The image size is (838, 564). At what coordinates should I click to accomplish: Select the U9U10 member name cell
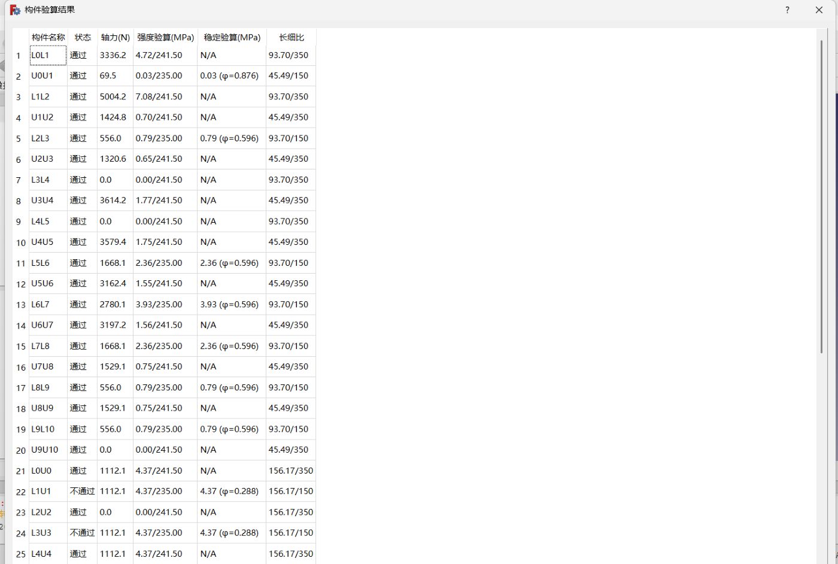[x=48, y=450]
